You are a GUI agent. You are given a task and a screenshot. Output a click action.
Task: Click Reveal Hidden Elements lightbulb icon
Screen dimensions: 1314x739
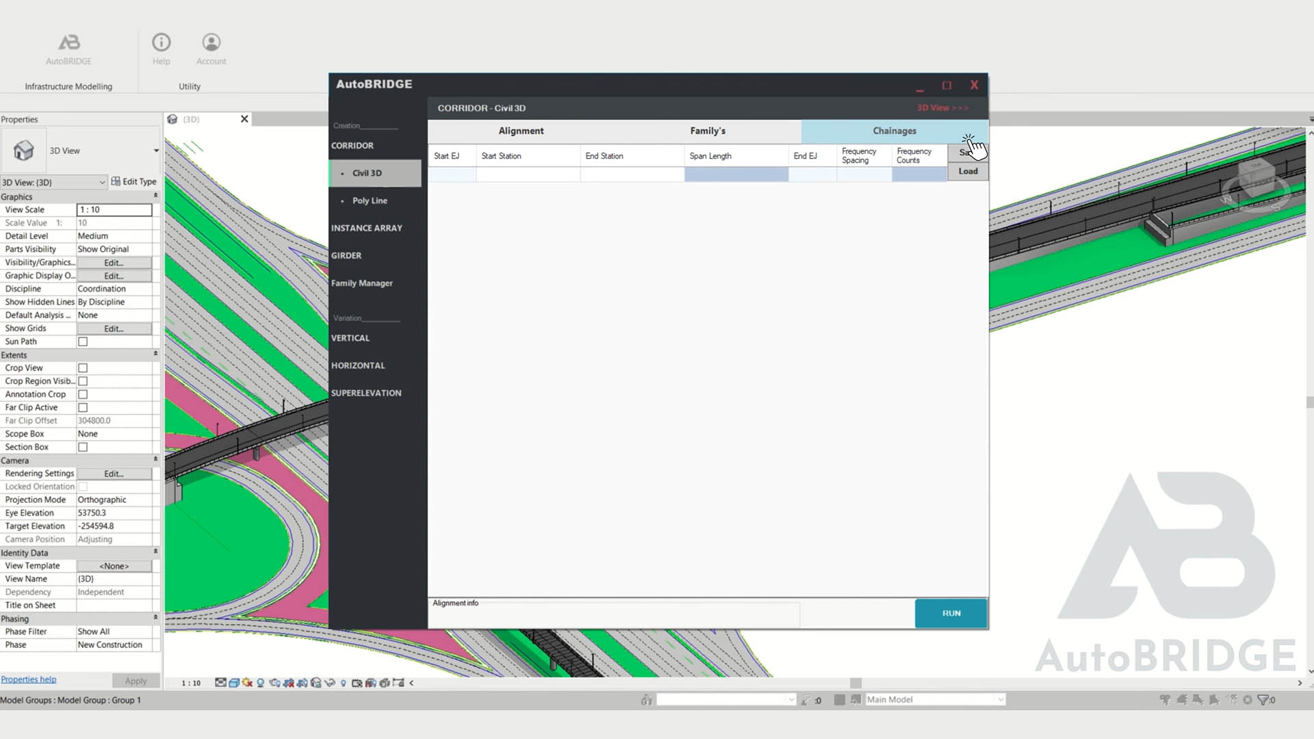coord(344,683)
